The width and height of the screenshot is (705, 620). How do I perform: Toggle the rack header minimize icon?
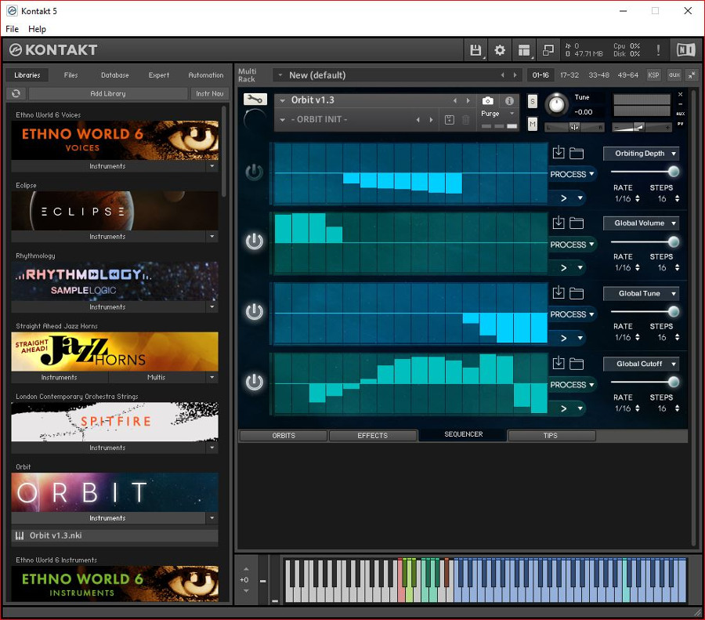pyautogui.click(x=692, y=75)
